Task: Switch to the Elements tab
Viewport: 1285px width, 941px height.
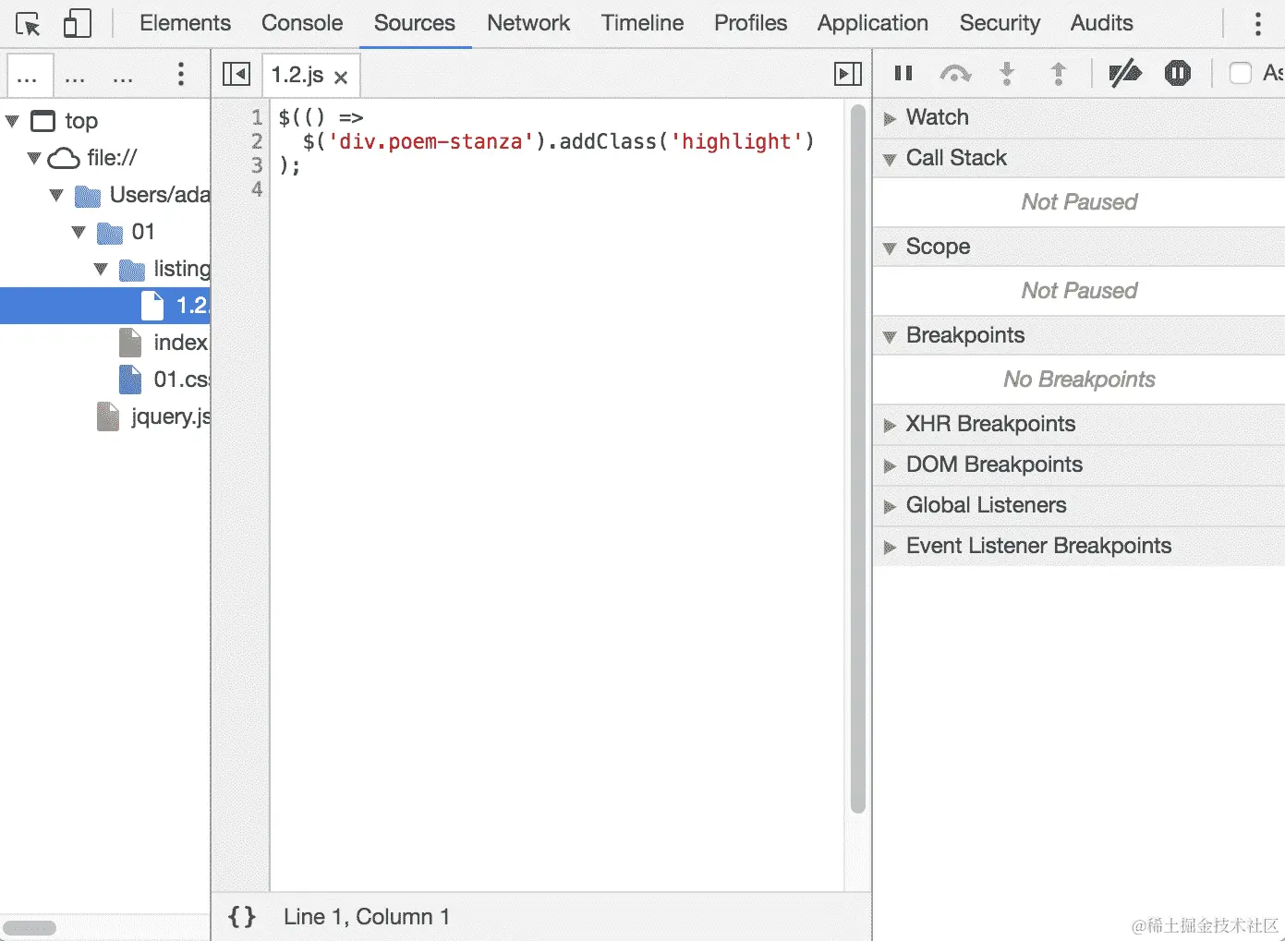Action: point(185,23)
